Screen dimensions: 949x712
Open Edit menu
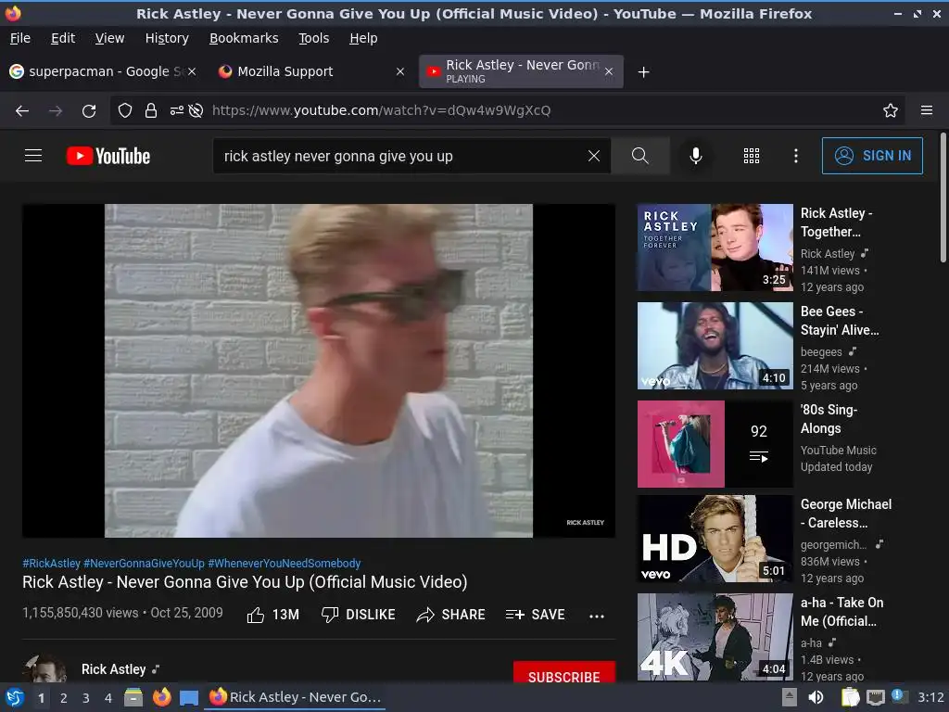(63, 38)
